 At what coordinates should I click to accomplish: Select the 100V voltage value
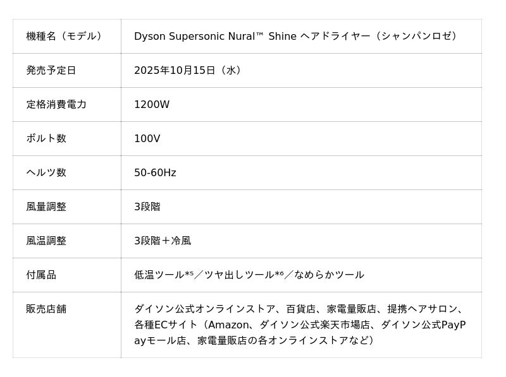pyautogui.click(x=147, y=138)
